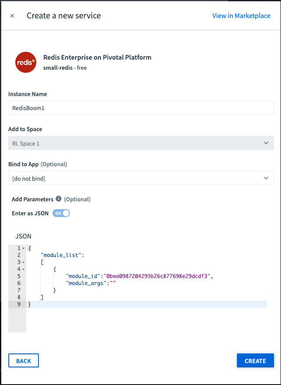
Task: Focus the Instance Name text field
Action: [141, 108]
